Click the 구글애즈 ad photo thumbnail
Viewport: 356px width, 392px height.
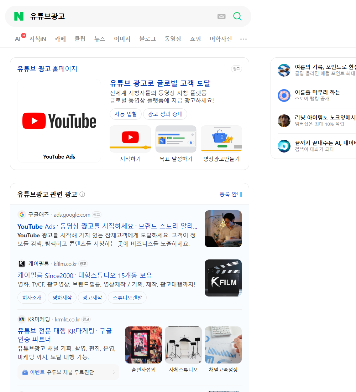tap(223, 229)
